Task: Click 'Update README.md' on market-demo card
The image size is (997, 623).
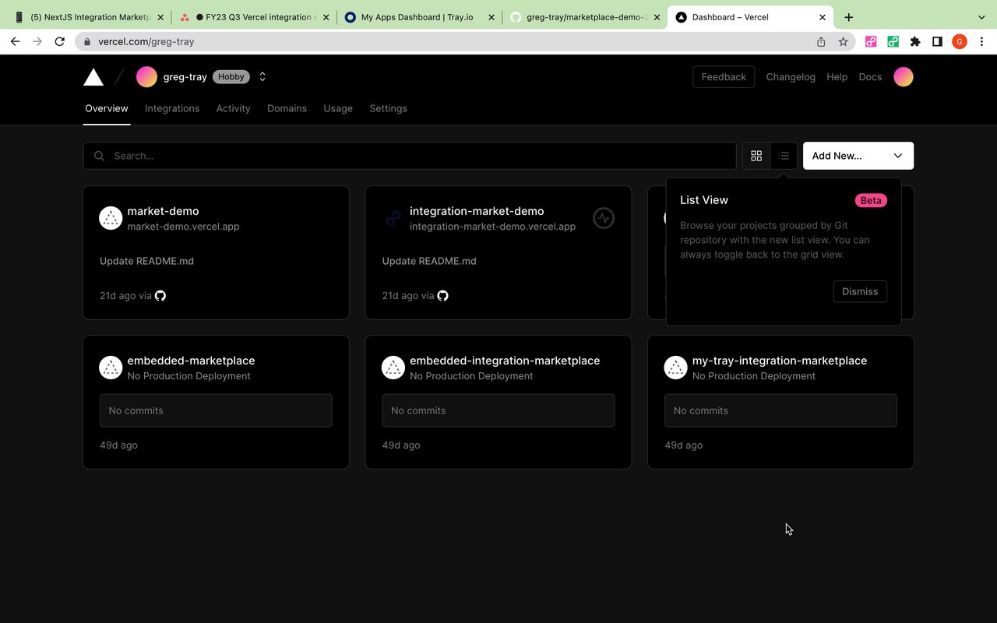Action: coord(146,261)
